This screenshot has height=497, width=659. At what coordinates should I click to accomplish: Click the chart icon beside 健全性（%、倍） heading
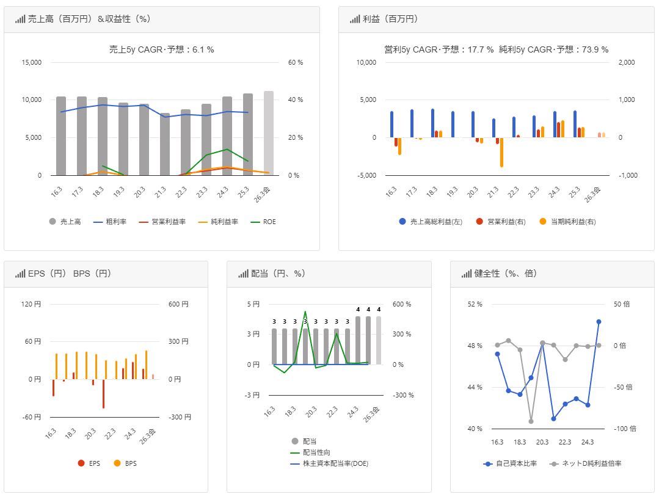[x=467, y=274]
